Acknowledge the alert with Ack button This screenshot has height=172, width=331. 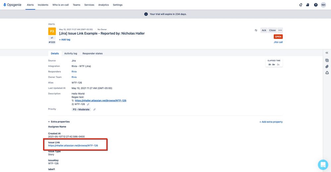[x=264, y=30]
